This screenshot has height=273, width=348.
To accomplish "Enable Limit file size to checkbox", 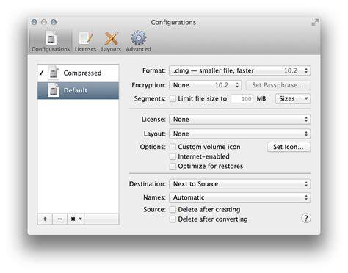I will [x=173, y=98].
